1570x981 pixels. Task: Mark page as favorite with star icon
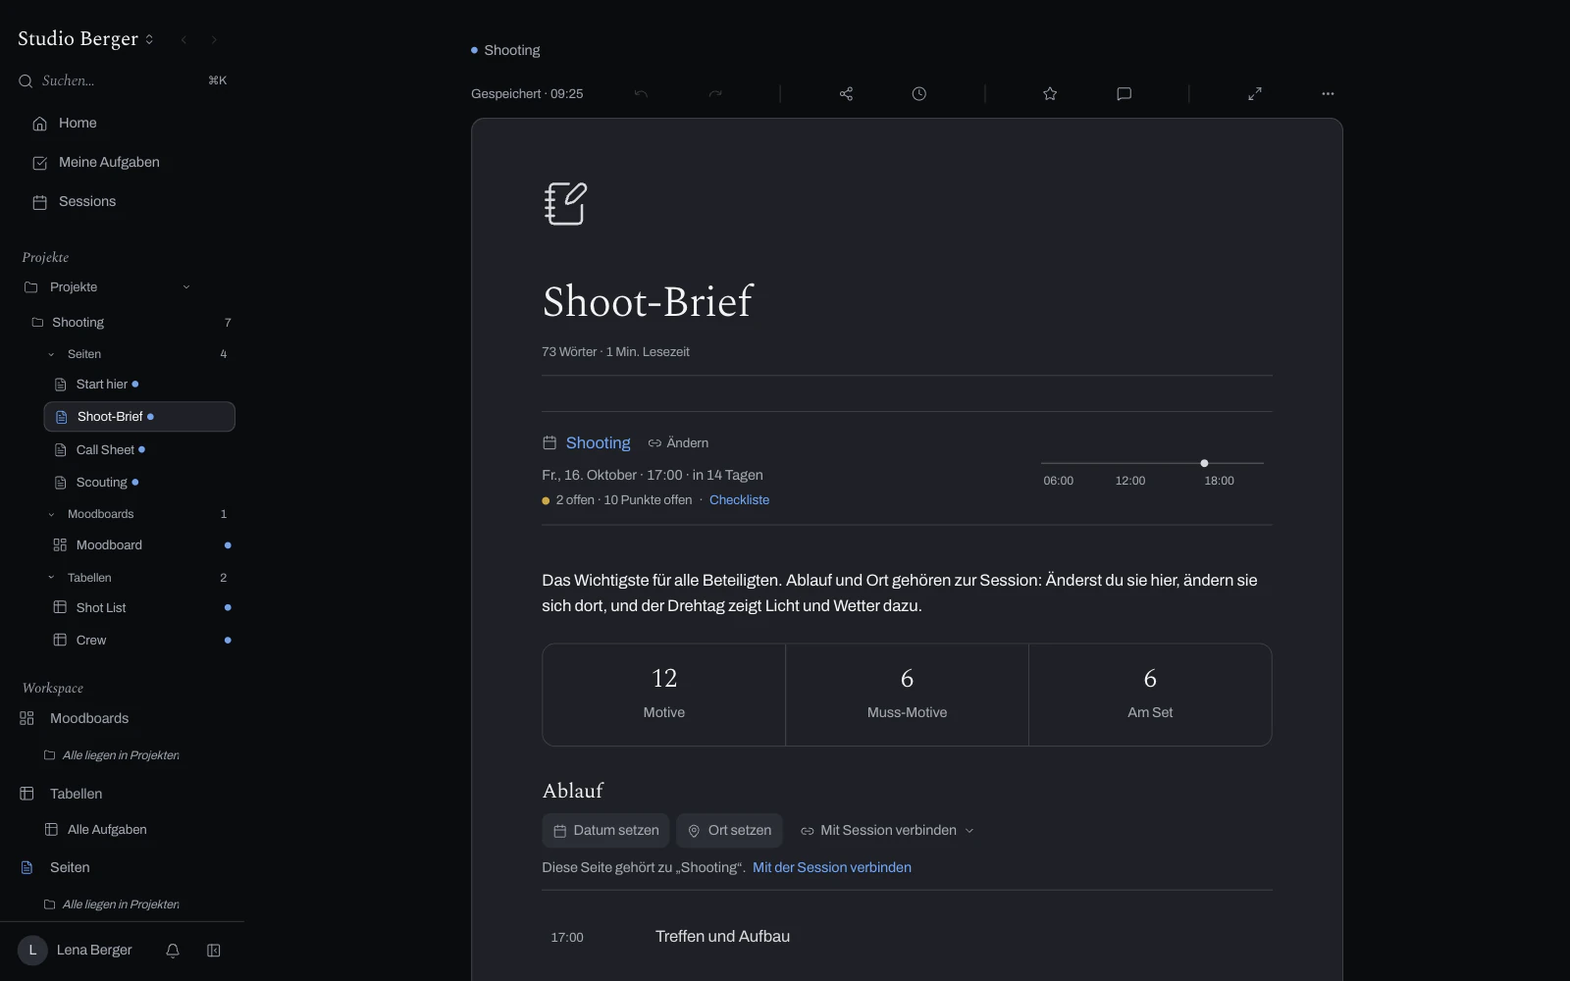click(x=1050, y=94)
